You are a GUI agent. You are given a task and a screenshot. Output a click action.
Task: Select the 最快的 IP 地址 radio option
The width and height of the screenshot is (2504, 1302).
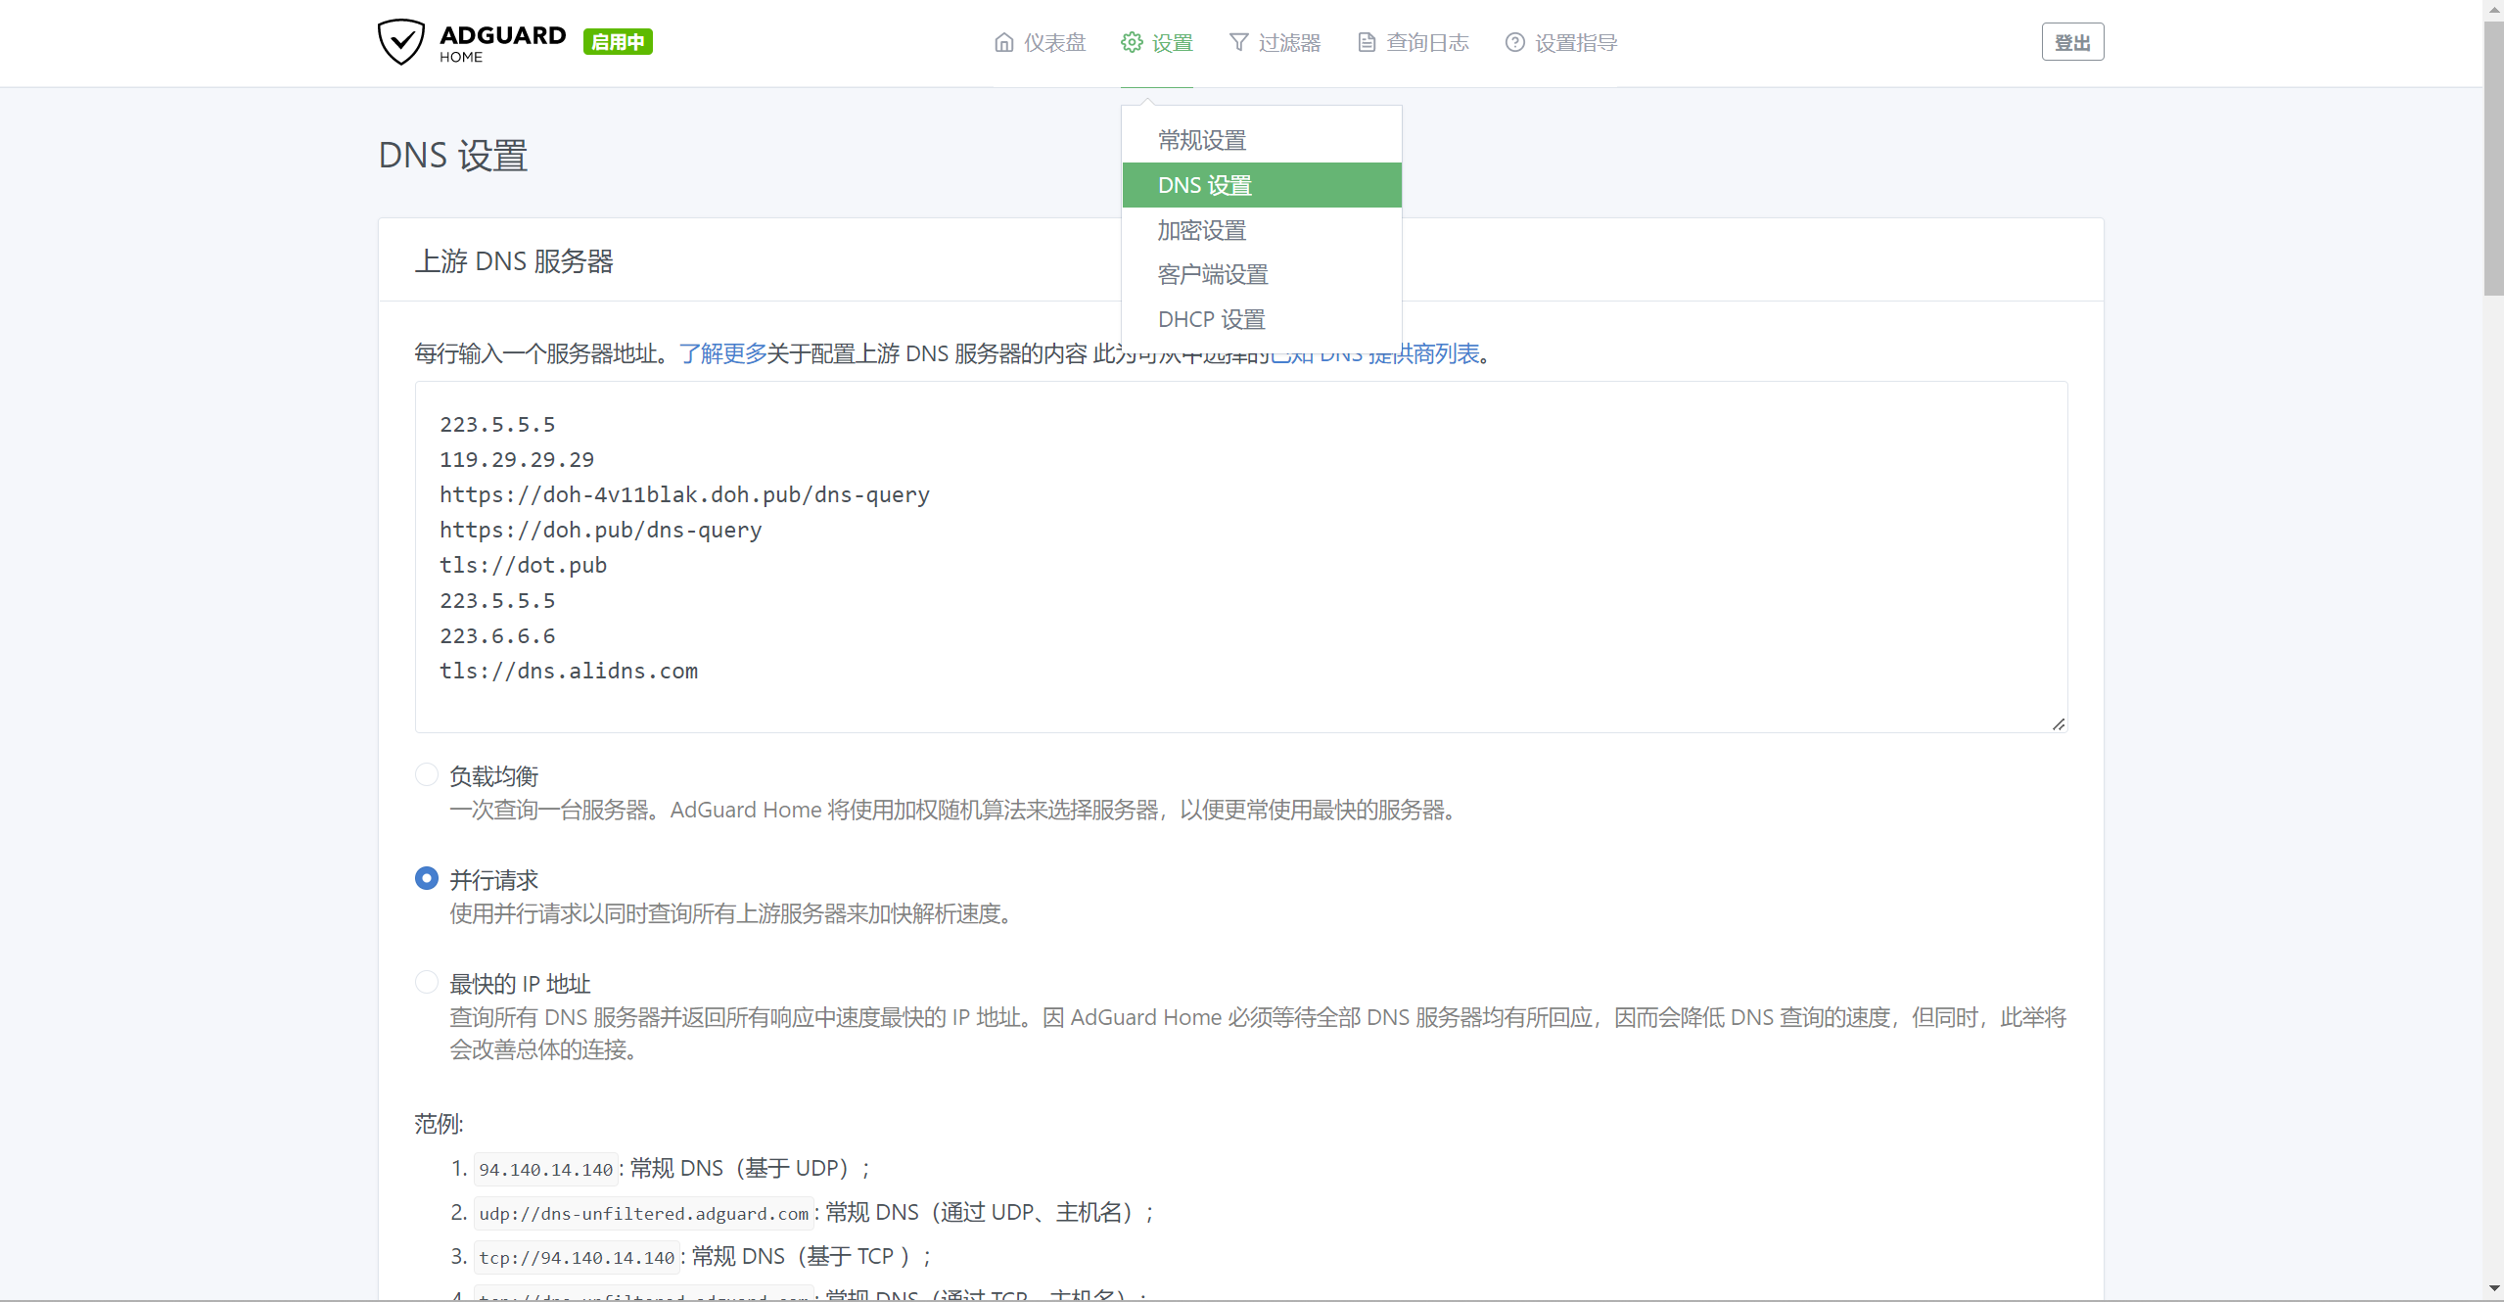pos(427,982)
